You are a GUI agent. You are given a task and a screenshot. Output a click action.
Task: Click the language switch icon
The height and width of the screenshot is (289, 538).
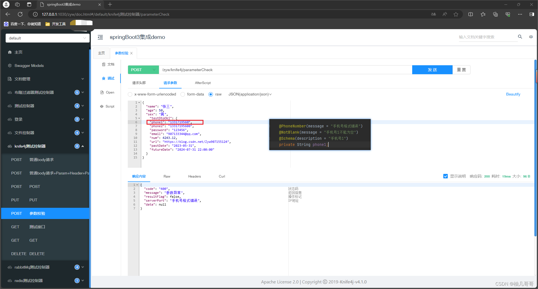point(531,37)
